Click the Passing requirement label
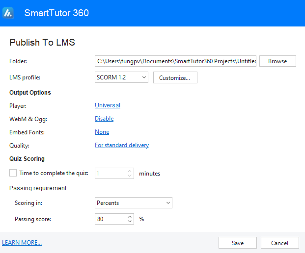Viewport: 305px width, 253px height. (38, 188)
